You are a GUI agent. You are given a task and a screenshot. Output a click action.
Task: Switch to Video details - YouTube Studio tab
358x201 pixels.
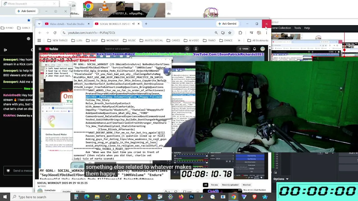[x=67, y=24]
